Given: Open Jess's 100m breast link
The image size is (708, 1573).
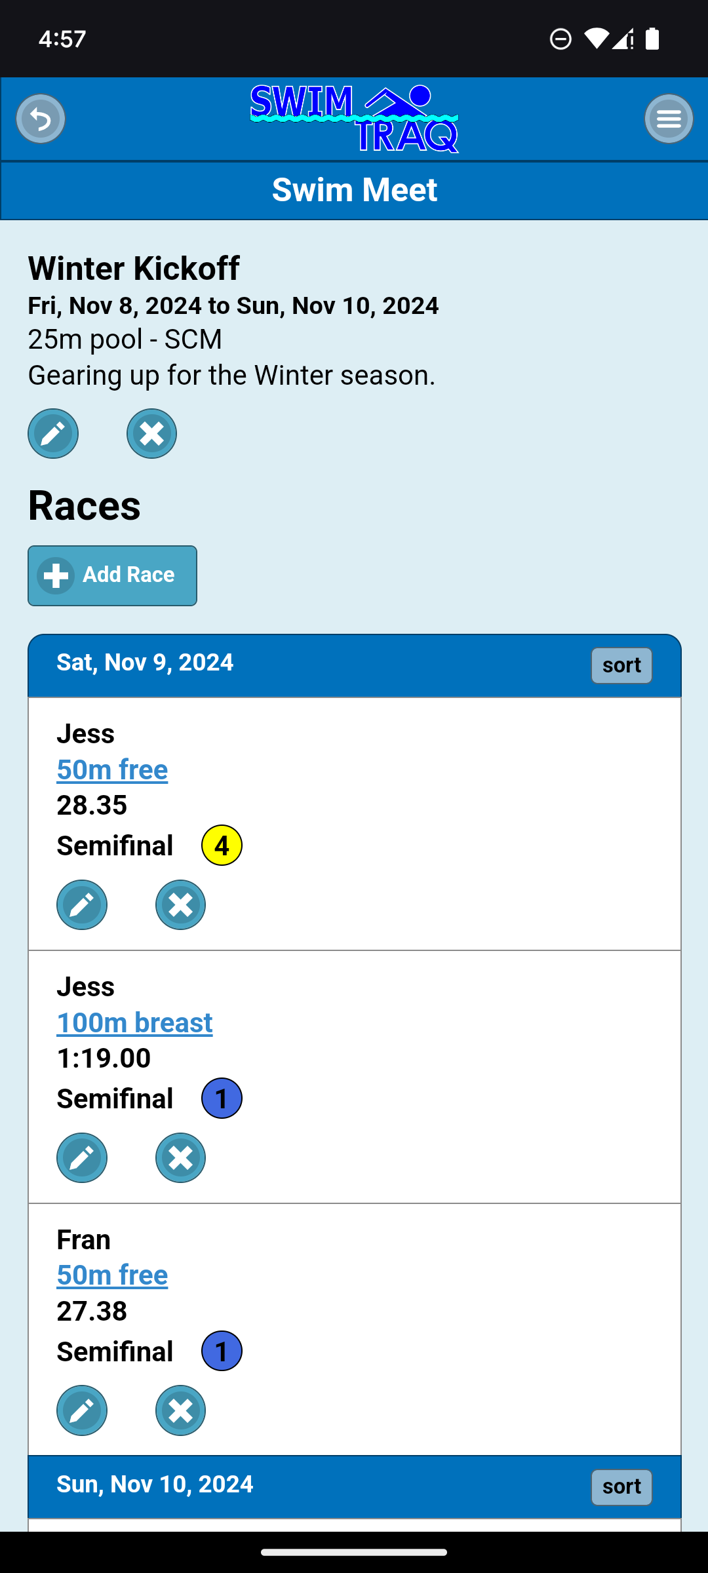Looking at the screenshot, I should tap(134, 1022).
